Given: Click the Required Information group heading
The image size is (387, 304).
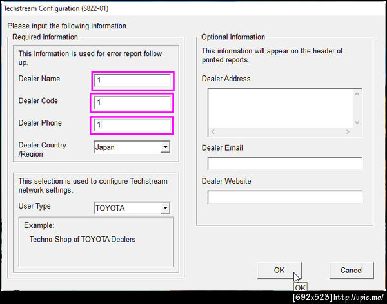Looking at the screenshot, I should coord(45,37).
